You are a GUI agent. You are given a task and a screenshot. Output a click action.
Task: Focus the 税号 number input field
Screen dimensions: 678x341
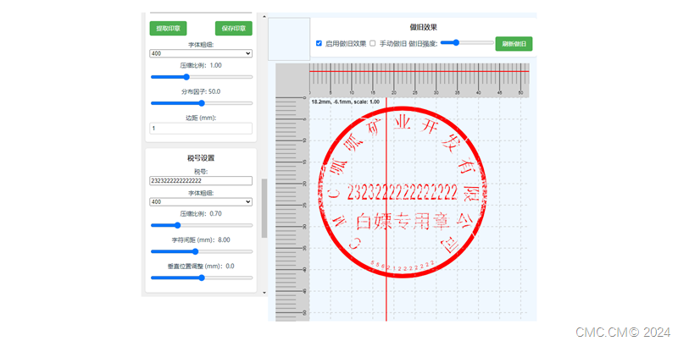(x=201, y=181)
